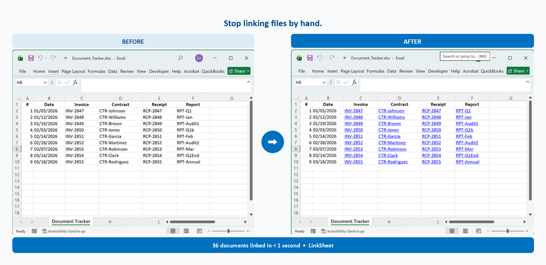Viewport: 546px width, 265px height.
Task: Expand the formula bar in BEFORE window
Action: tap(248, 82)
